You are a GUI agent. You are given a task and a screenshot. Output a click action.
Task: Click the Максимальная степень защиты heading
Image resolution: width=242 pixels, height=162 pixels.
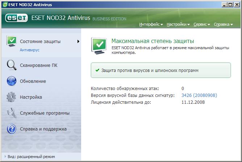tap(153, 41)
